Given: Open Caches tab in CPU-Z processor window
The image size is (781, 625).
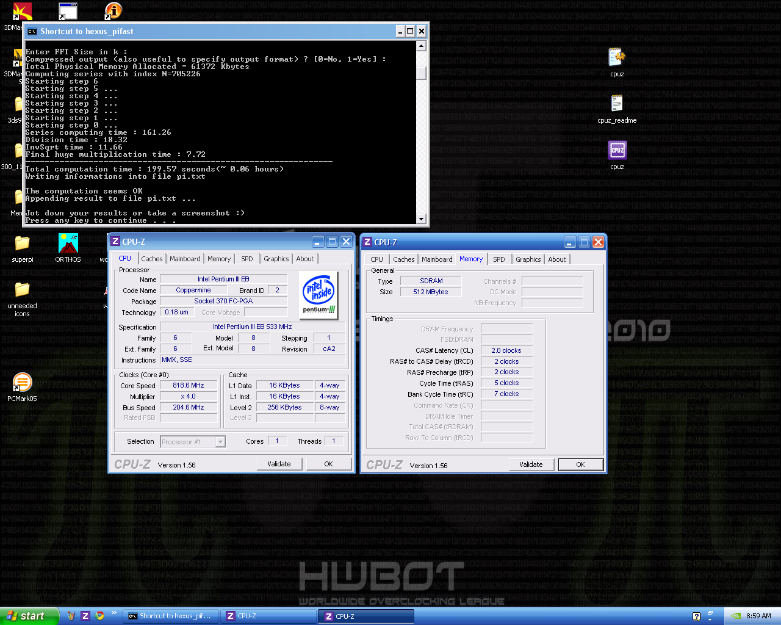Looking at the screenshot, I should pyautogui.click(x=152, y=259).
